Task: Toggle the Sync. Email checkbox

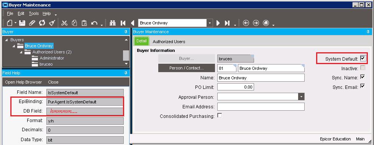Action: [363, 86]
